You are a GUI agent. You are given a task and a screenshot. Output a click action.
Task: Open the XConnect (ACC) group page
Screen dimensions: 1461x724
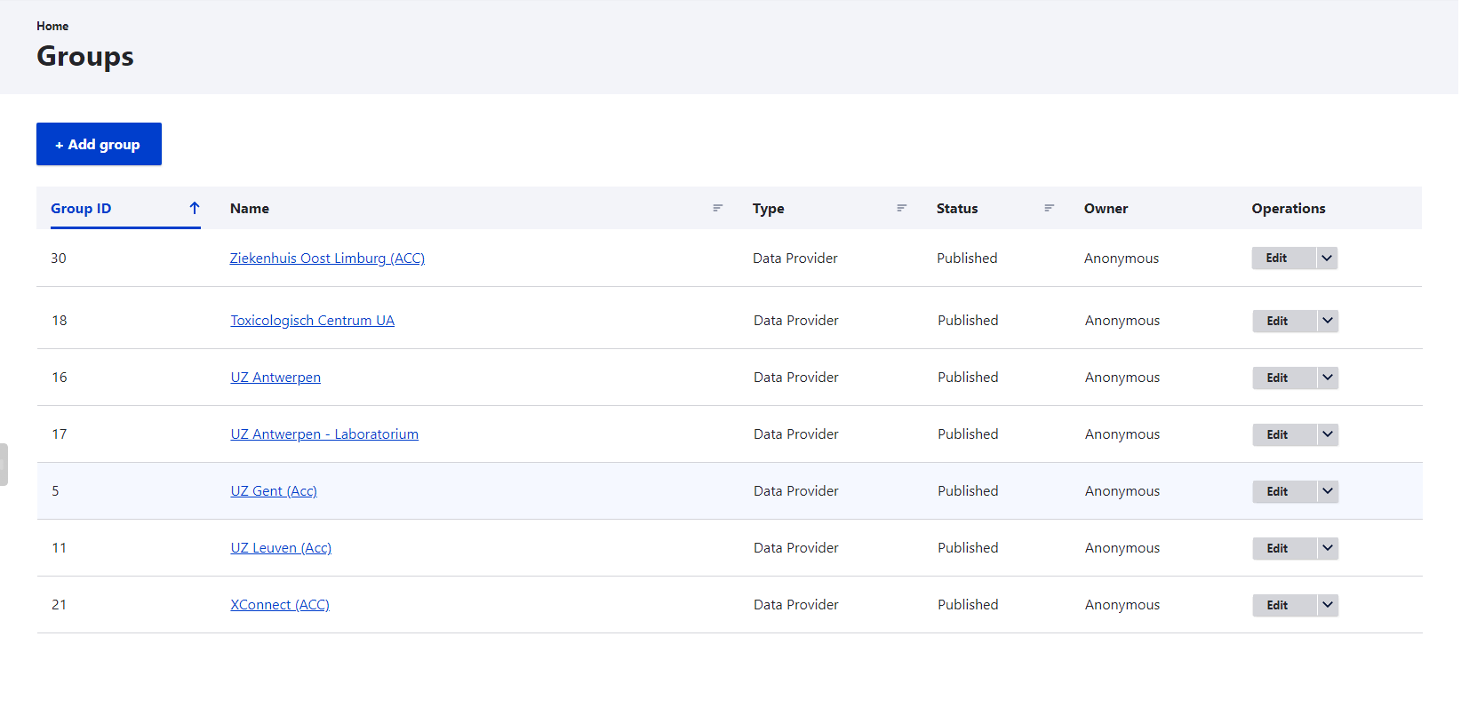click(280, 605)
